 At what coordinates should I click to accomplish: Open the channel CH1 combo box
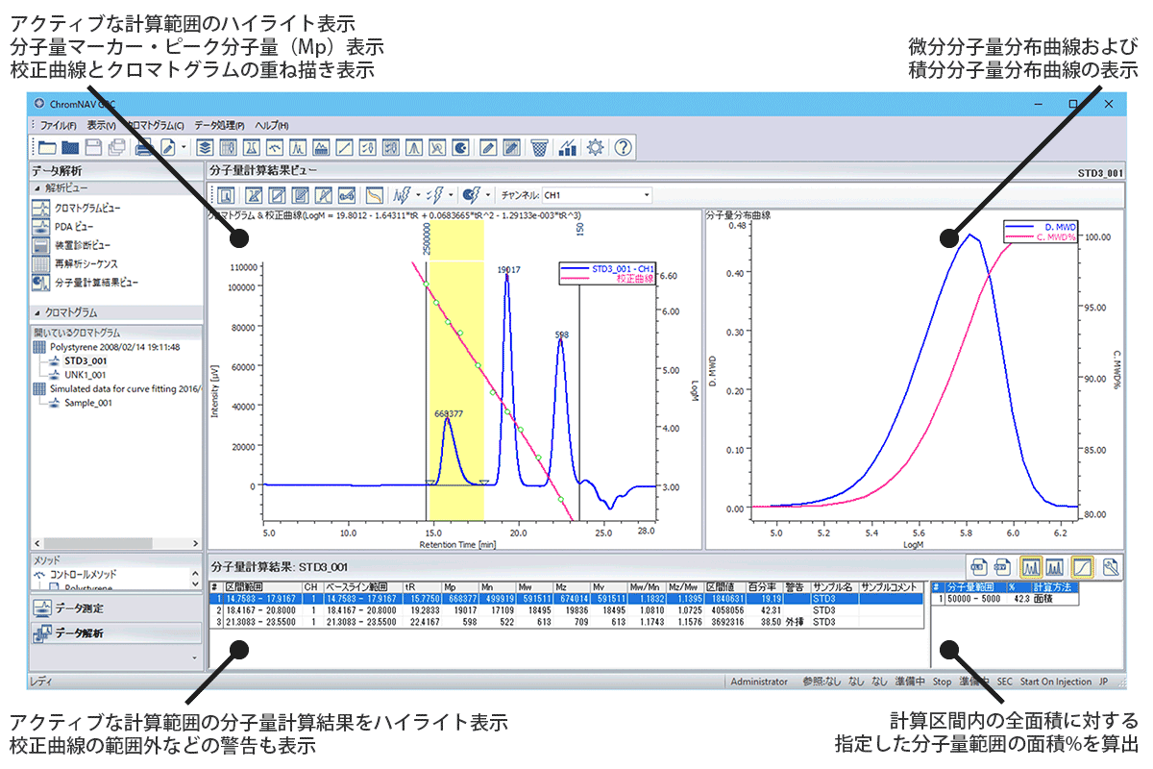pos(597,195)
